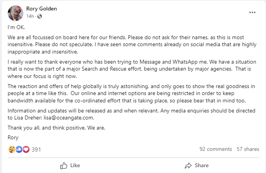Image resolution: width=266 pixels, height=173 pixels.
Task: Show the 57 shares list
Action: [248, 149]
